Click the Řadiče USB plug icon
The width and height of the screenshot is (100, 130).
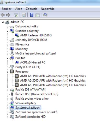pos(12,94)
